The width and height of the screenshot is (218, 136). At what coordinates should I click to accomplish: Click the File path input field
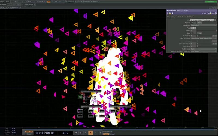click(202, 20)
